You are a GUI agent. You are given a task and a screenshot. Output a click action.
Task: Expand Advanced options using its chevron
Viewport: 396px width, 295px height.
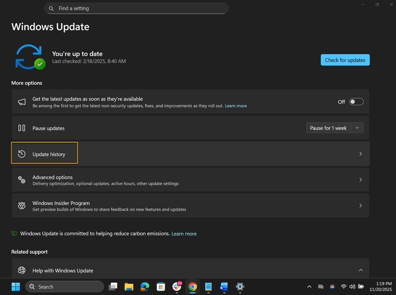click(360, 180)
